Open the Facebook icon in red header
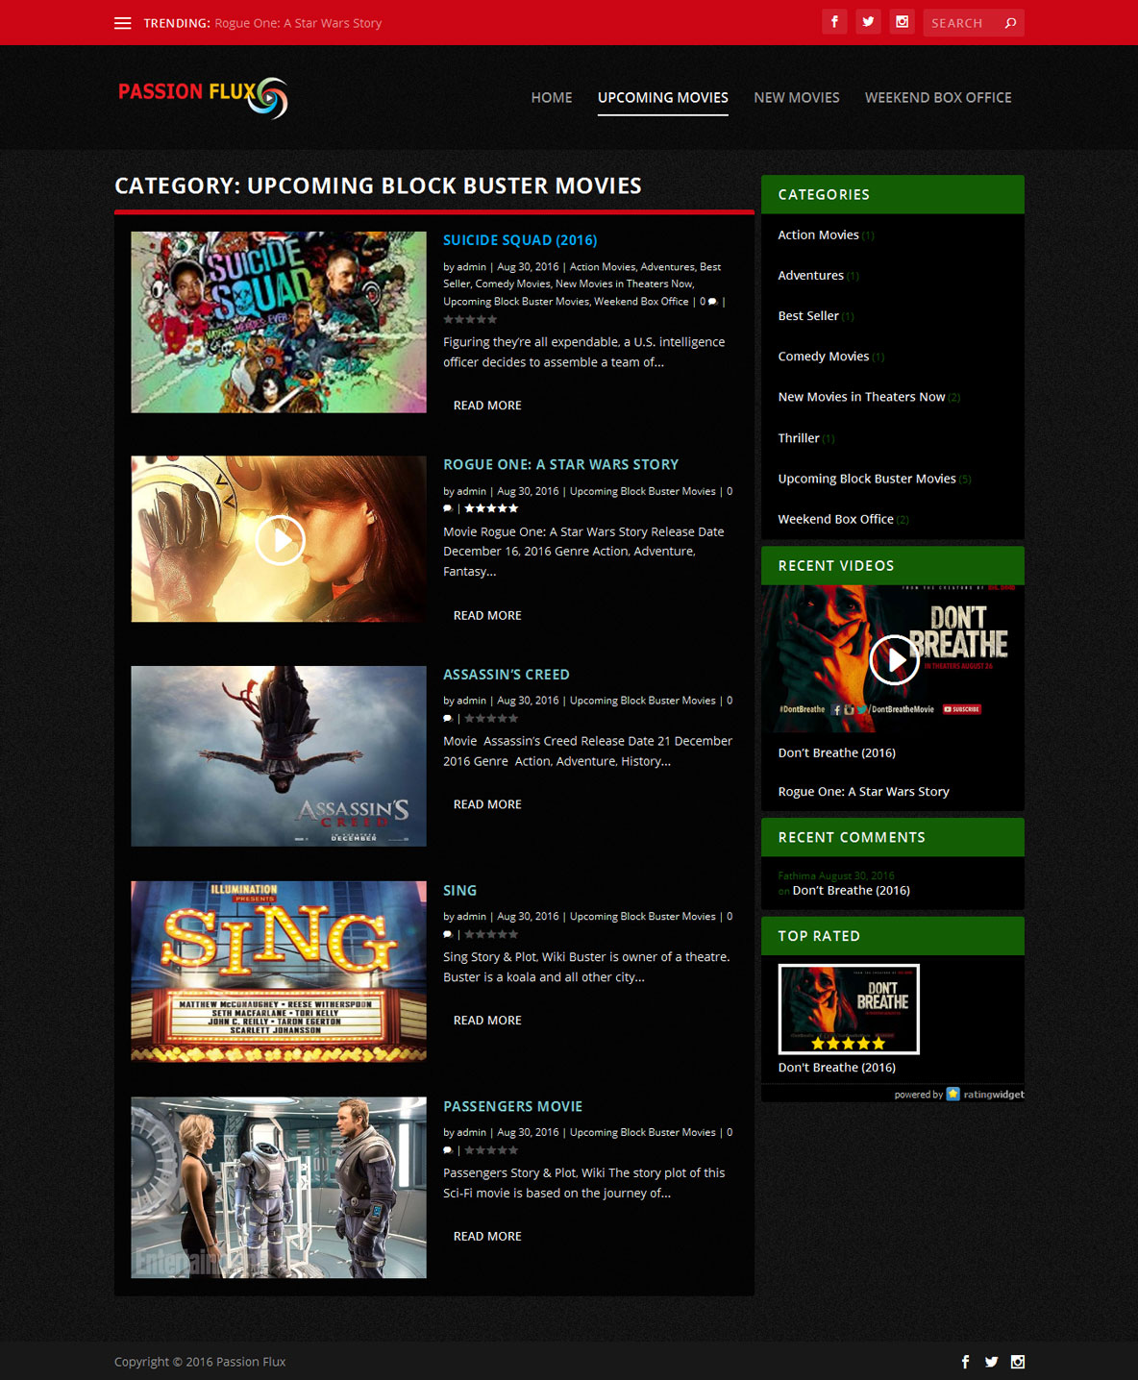Viewport: 1138px width, 1380px height. pos(834,22)
